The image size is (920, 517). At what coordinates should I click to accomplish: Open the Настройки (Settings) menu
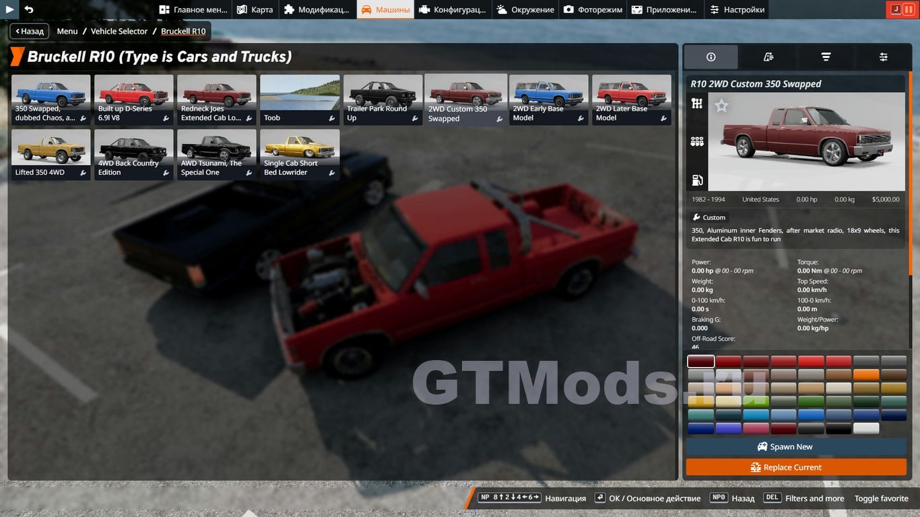(736, 9)
